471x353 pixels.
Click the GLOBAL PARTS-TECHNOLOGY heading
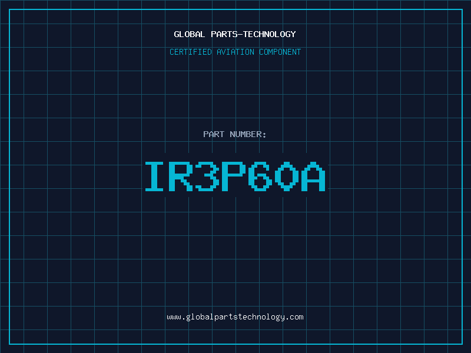coord(235,34)
